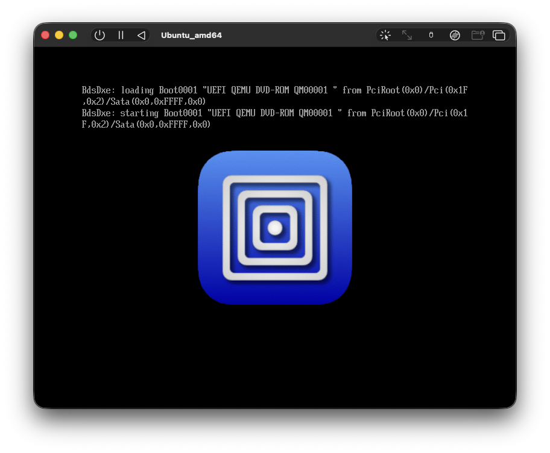The image size is (550, 453).
Task: Click the black display area below the logo
Action: [275, 355]
